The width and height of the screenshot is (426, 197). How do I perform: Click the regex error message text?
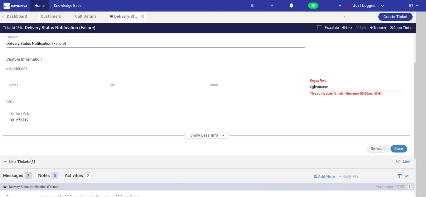pyautogui.click(x=346, y=94)
